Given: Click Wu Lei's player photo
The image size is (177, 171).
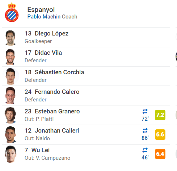Looking at the screenshot, I should click(x=10, y=154).
